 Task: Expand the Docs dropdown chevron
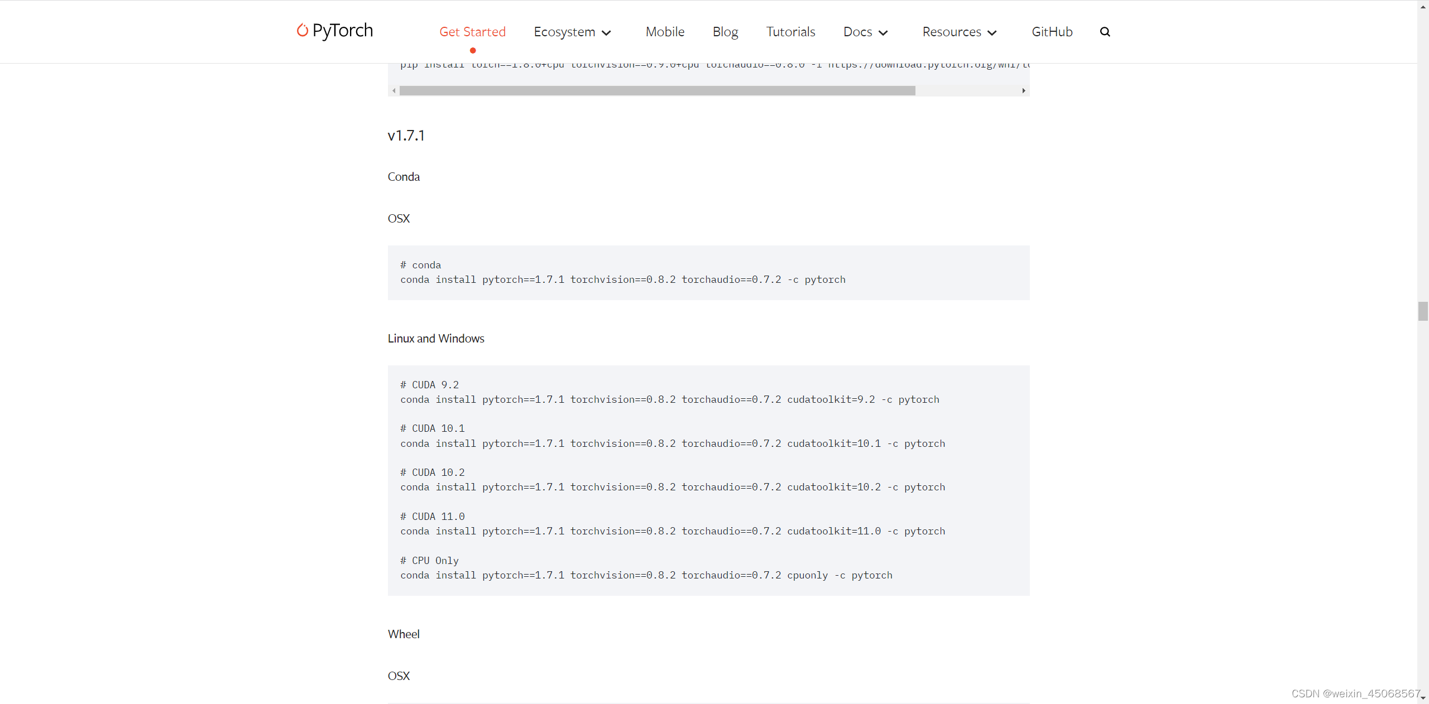(x=884, y=32)
